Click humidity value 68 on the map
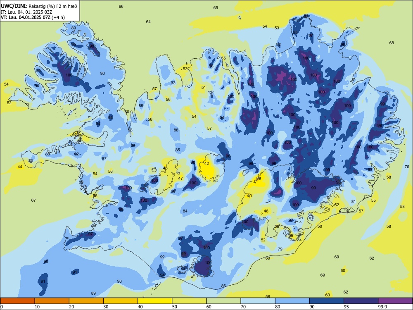This screenshot has width=413, height=310. pos(392,43)
